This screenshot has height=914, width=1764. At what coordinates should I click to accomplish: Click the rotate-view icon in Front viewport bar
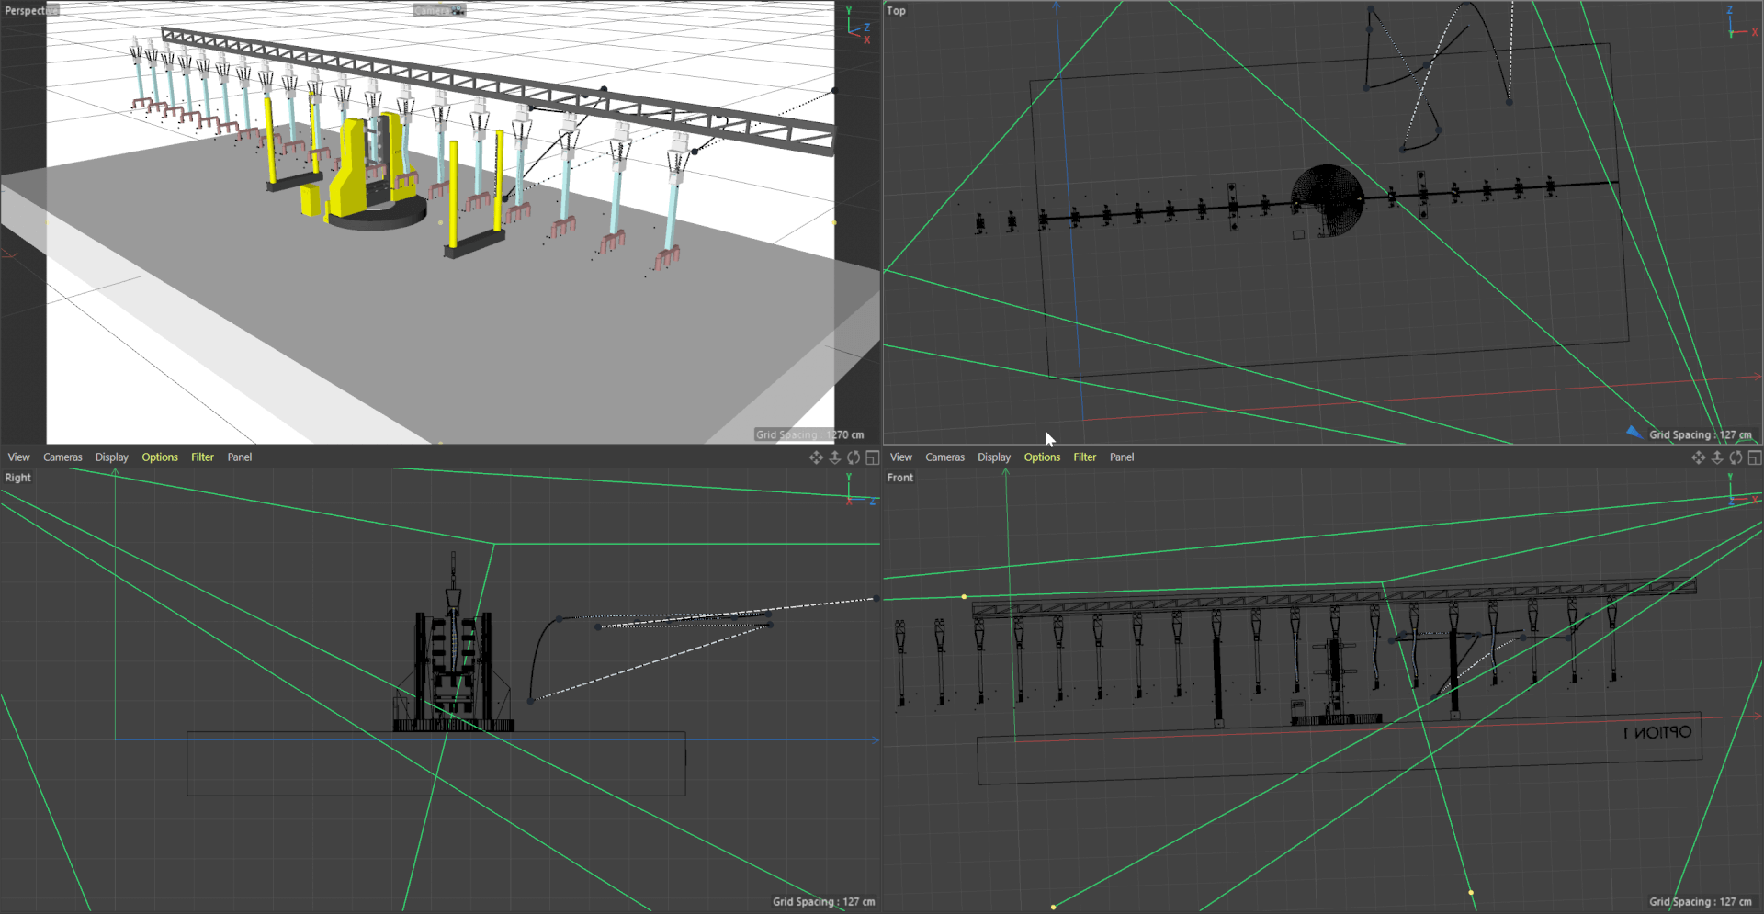click(x=1736, y=457)
